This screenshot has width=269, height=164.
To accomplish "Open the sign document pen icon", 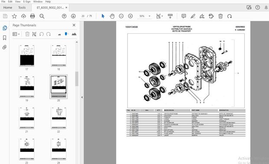I will point(202,16).
